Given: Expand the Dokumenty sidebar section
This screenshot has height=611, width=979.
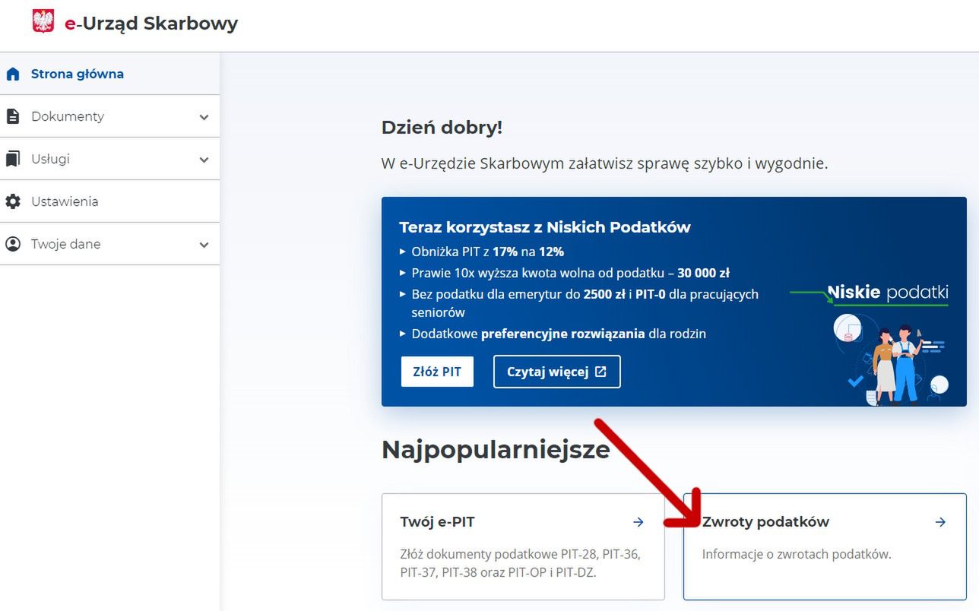Looking at the screenshot, I should (203, 117).
